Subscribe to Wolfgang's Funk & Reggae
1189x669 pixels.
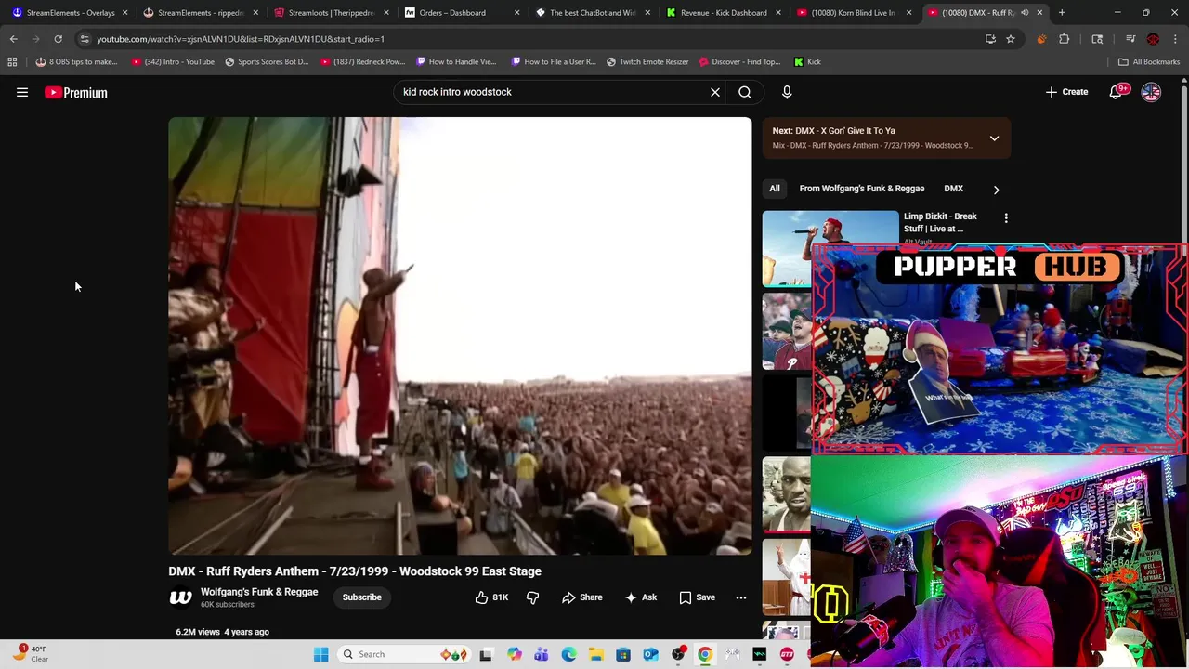(361, 597)
